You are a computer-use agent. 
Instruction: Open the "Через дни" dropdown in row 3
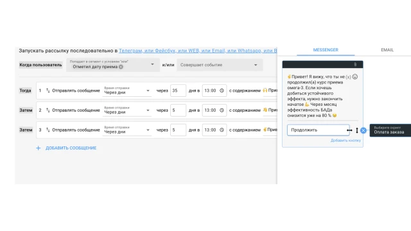point(127,130)
